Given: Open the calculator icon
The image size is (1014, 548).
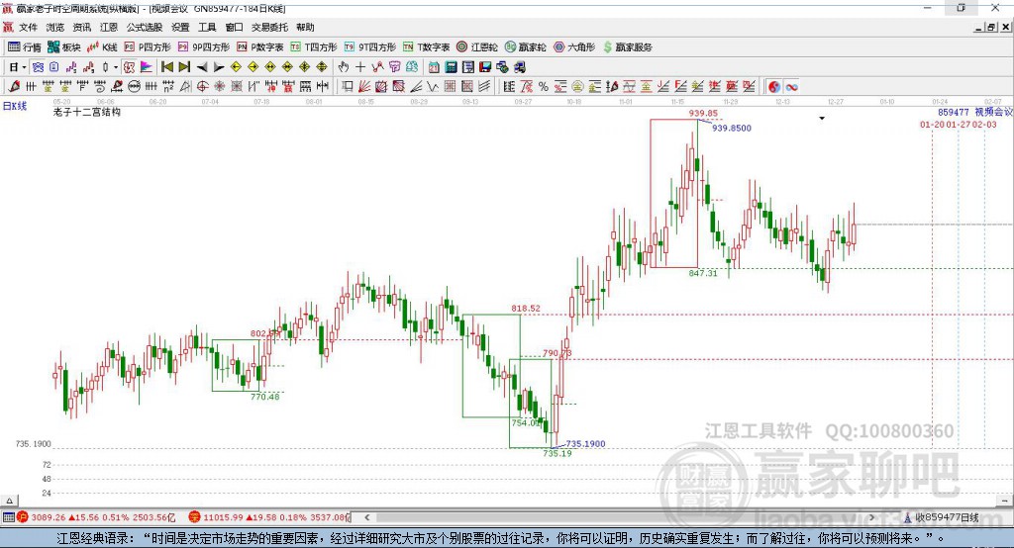Looking at the screenshot, I should 451,67.
